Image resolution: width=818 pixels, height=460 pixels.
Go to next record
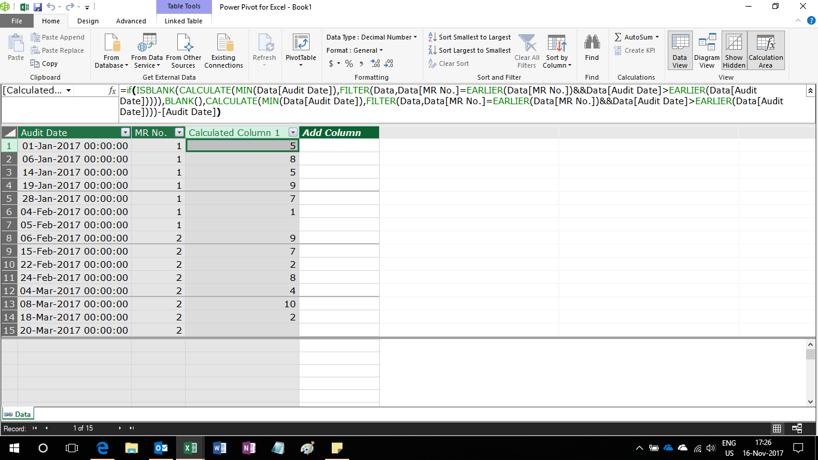click(120, 428)
